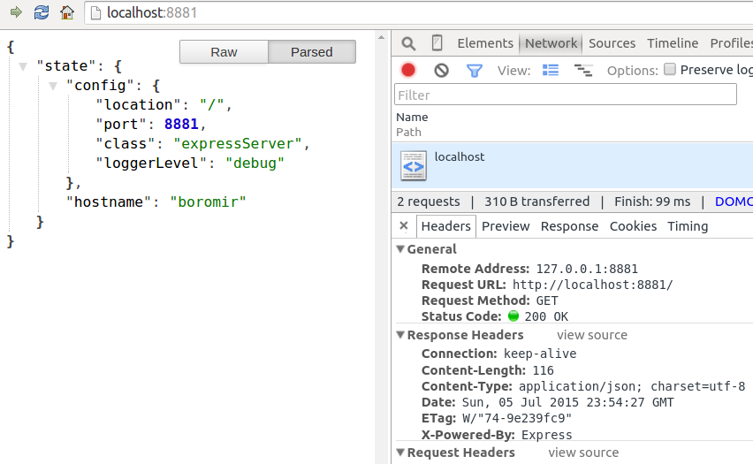Viewport: 753px width, 464px height.
Task: Collapse the Response Headers section
Action: pos(400,335)
